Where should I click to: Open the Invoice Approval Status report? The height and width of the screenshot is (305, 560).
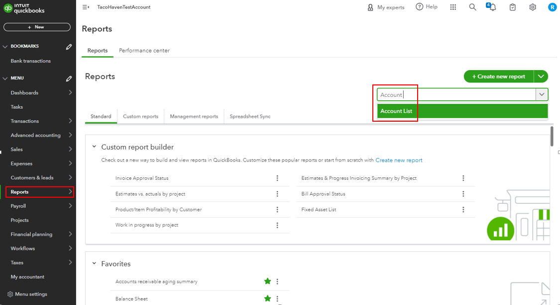pos(142,178)
